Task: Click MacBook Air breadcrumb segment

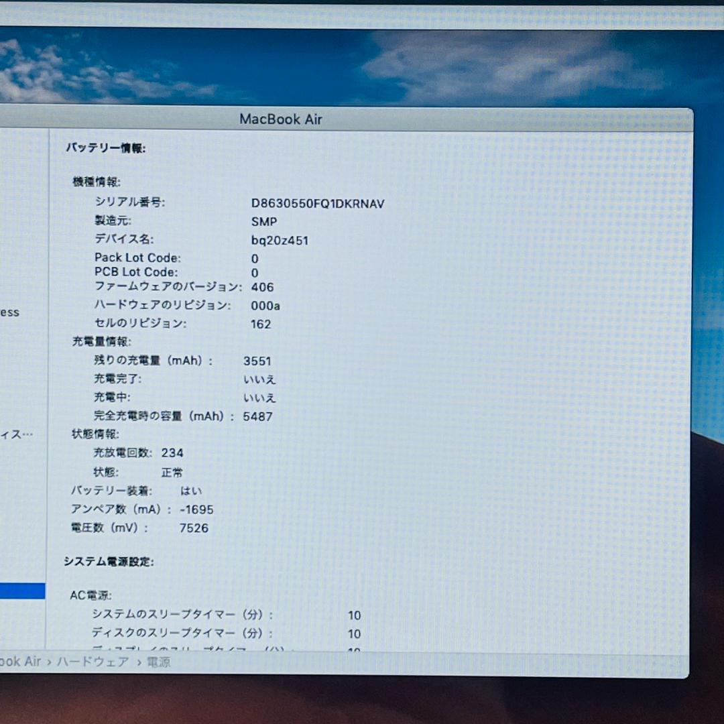Action: [21, 662]
